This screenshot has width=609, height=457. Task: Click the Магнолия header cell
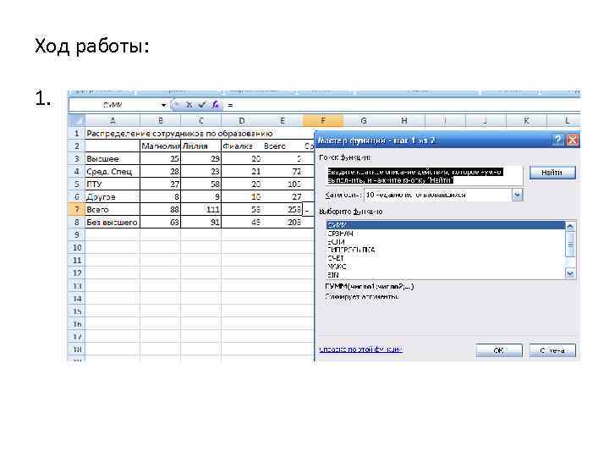coord(160,146)
